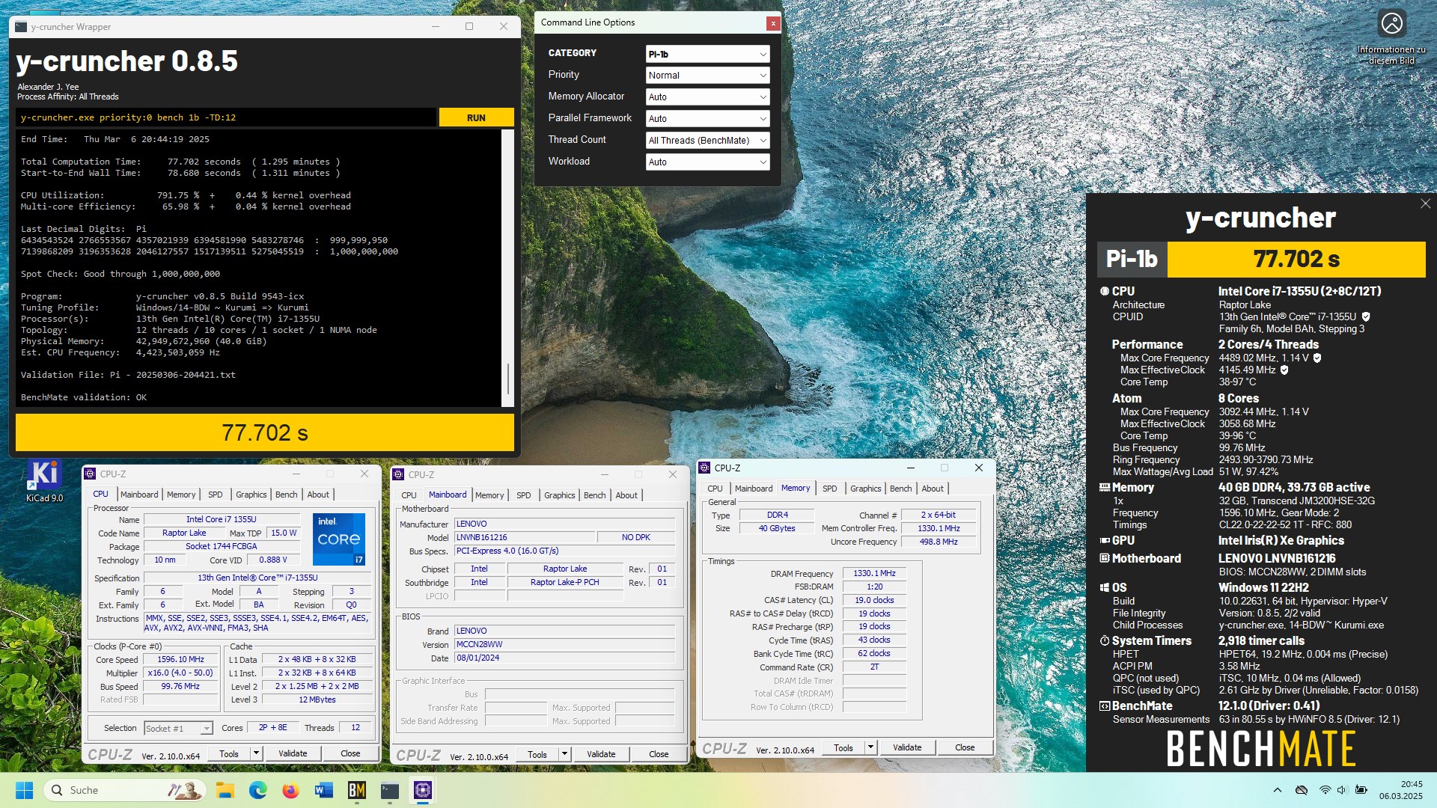1437x808 pixels.
Task: Open the CATEGORY dropdown showing Pi-1b
Action: pyautogui.click(x=707, y=54)
